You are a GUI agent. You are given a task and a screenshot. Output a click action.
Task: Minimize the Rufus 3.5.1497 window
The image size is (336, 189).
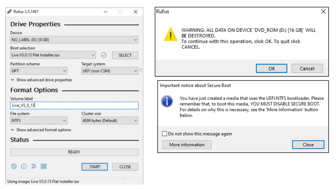coord(105,12)
